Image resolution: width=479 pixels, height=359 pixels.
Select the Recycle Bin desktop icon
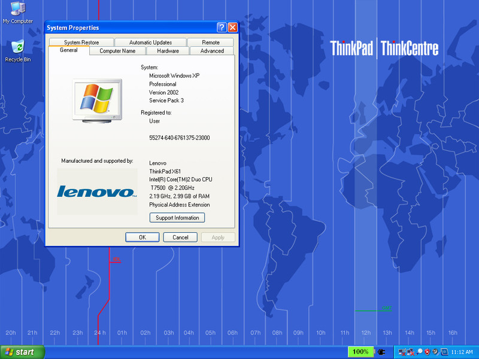pos(18,51)
